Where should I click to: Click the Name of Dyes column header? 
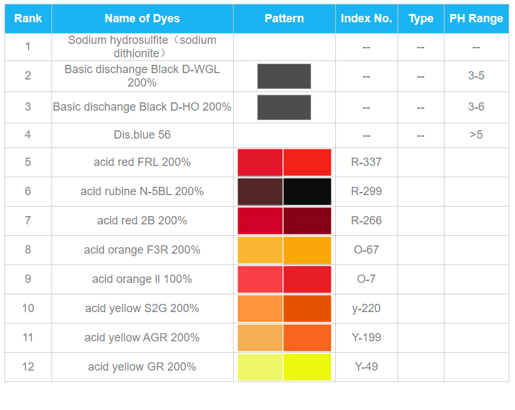click(x=142, y=18)
